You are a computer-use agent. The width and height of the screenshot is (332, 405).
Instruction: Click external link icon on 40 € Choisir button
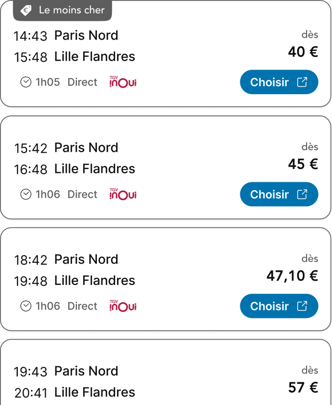[x=302, y=82]
